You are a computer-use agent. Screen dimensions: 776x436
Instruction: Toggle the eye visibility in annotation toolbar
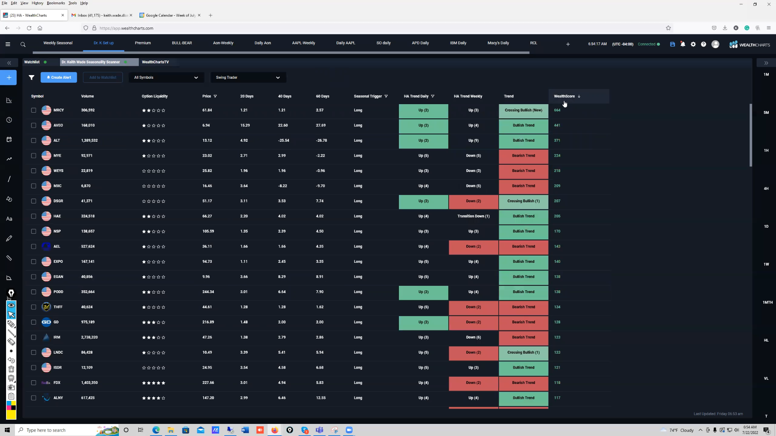[11, 305]
